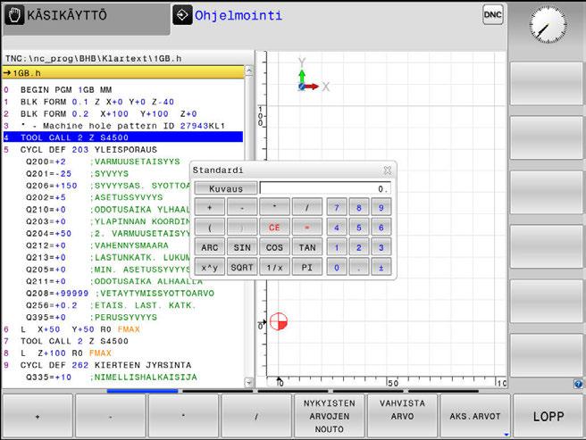The width and height of the screenshot is (586, 440).
Task: Click calculator digit 5
Action: click(359, 228)
